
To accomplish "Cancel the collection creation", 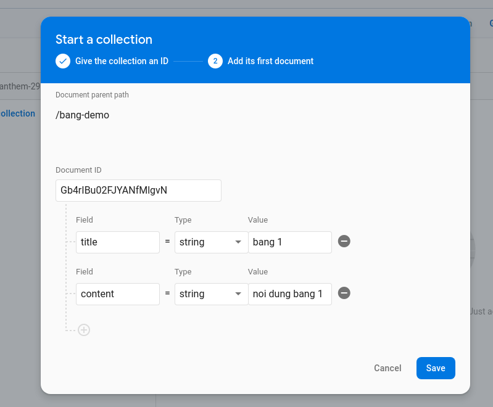I will (387, 368).
